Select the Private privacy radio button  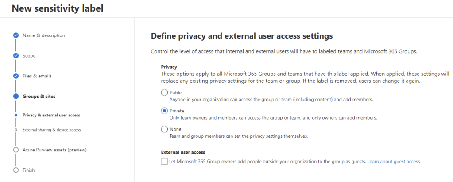coord(164,111)
